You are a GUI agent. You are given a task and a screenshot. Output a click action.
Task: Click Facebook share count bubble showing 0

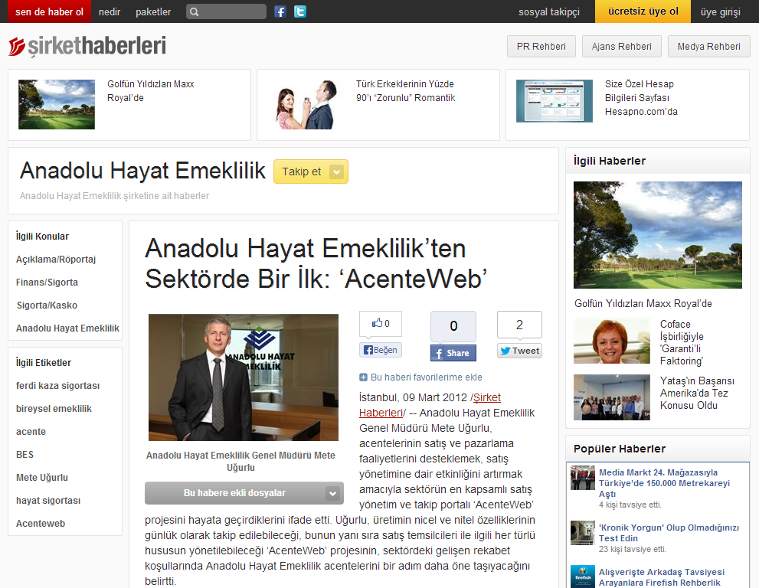pos(453,325)
